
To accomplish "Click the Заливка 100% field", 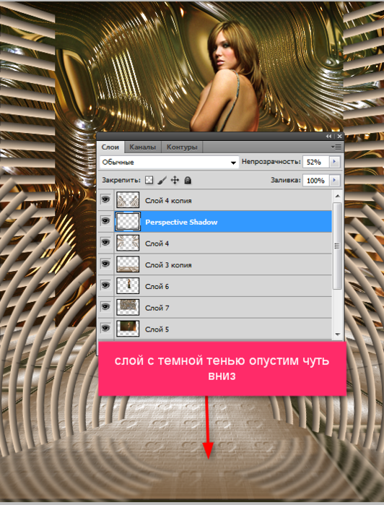I will 315,181.
